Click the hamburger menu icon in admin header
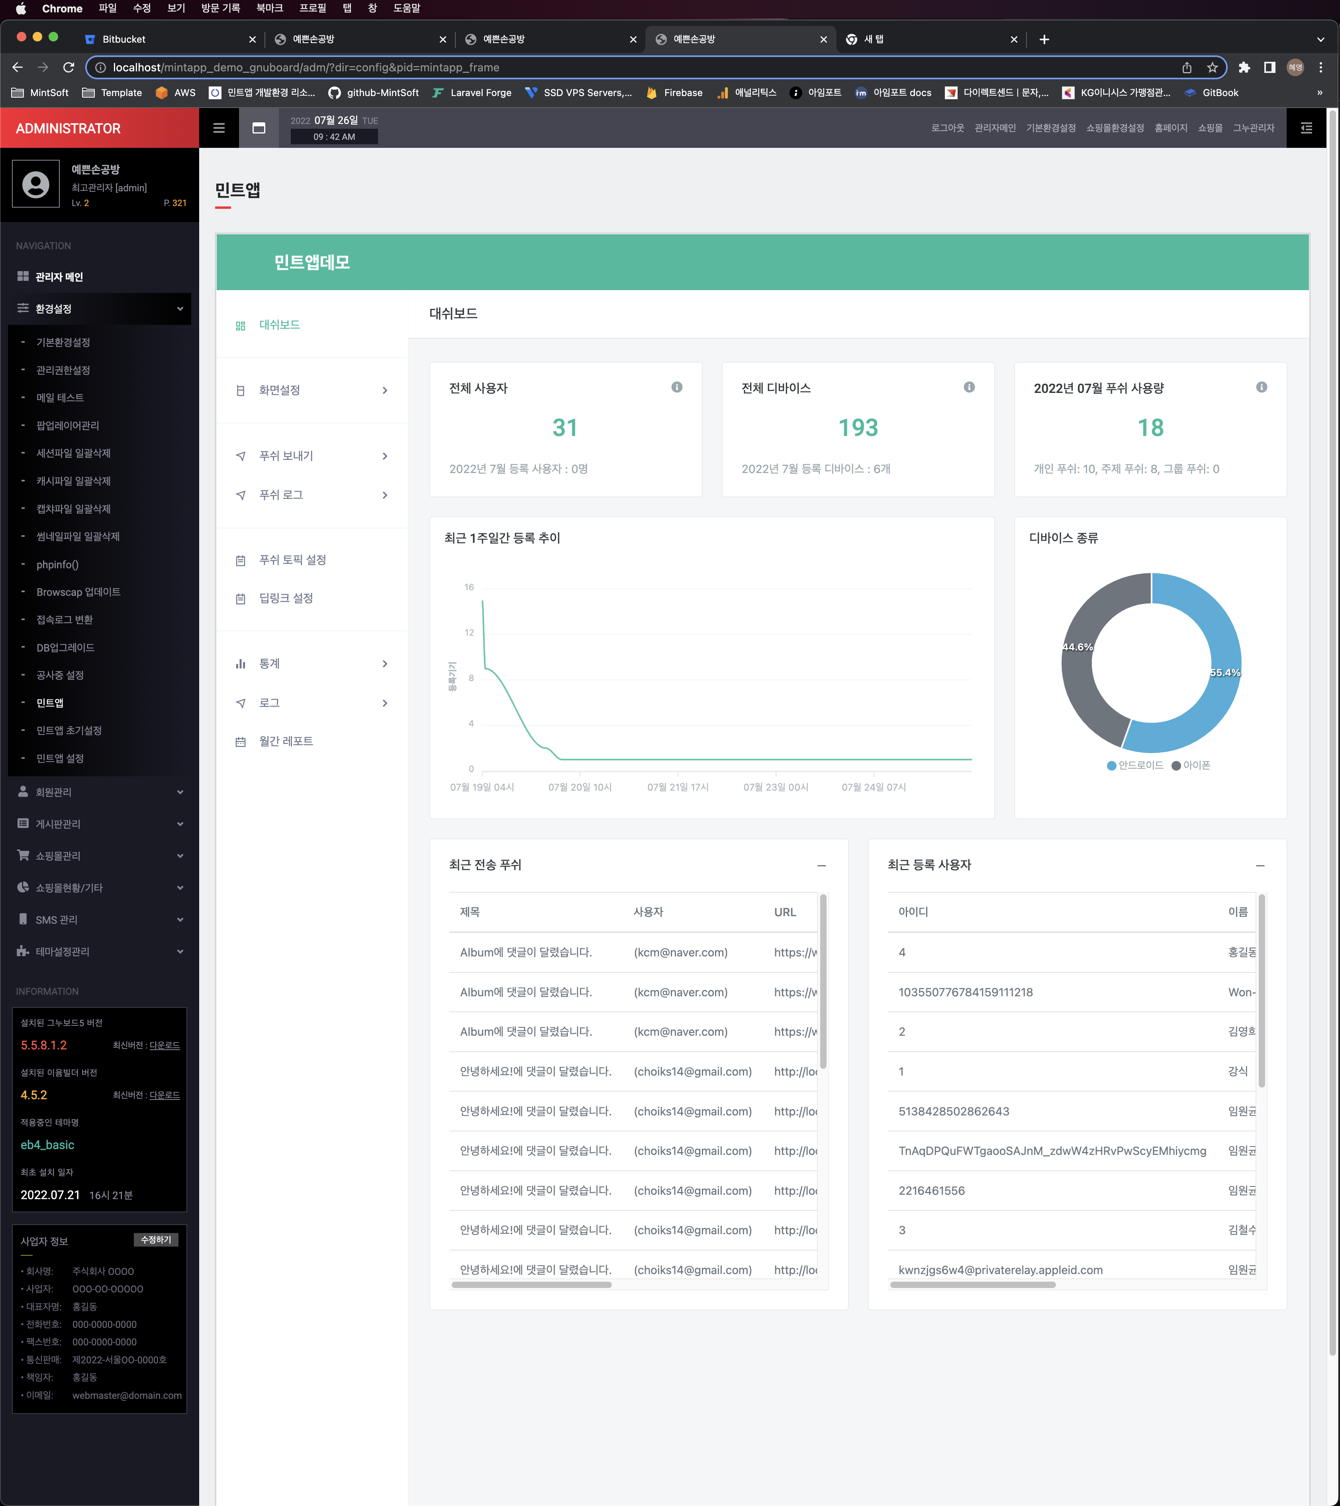The height and width of the screenshot is (1506, 1340). pyautogui.click(x=219, y=128)
